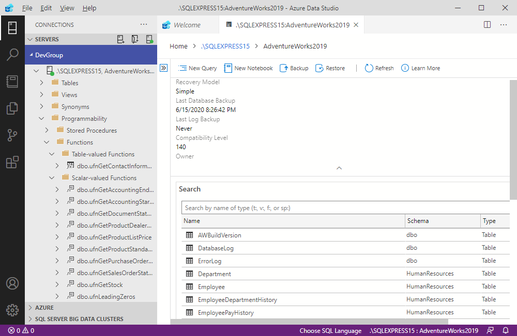Screen dimensions: 517x336
Task: Click the database search input field
Action: click(345, 207)
